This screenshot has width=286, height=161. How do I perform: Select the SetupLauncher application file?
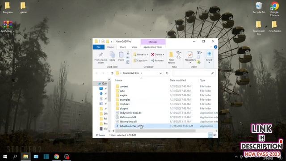click(x=166, y=126)
